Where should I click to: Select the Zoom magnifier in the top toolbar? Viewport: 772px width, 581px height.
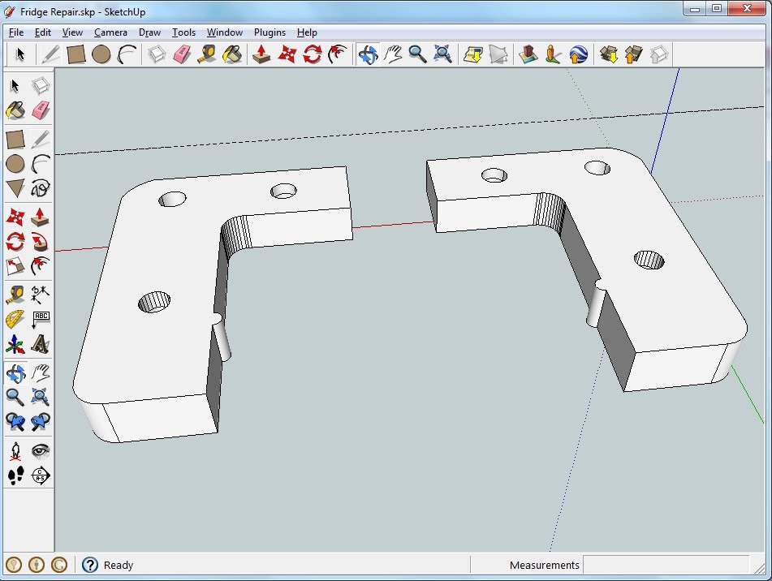[x=417, y=54]
